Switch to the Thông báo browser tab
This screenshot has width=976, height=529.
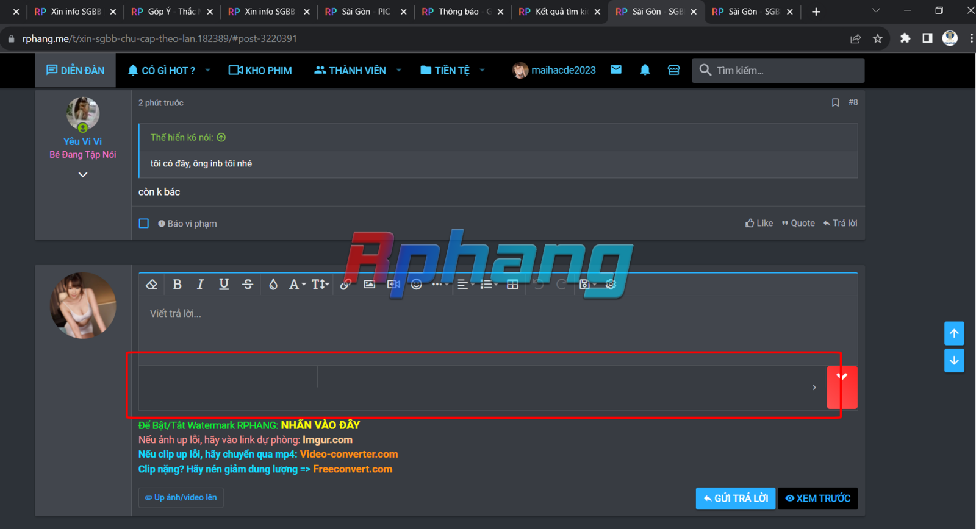462,12
